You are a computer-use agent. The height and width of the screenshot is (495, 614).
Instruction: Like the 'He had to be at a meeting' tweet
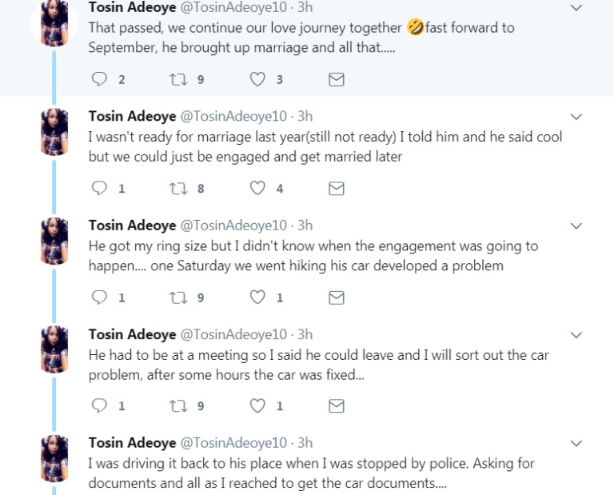[x=257, y=405]
